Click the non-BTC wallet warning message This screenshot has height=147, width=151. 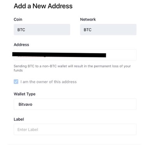[x=72, y=68]
